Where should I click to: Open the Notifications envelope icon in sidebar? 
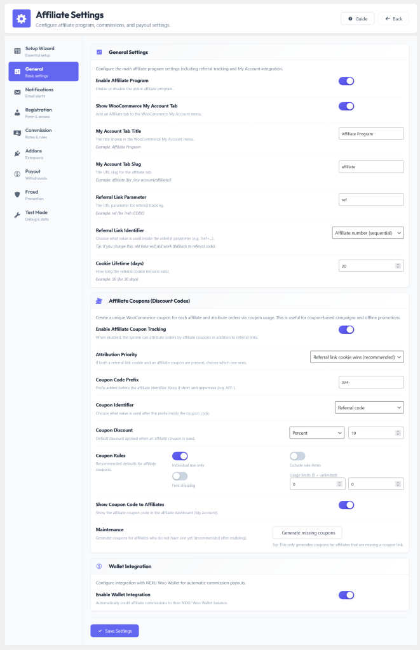pyautogui.click(x=17, y=93)
